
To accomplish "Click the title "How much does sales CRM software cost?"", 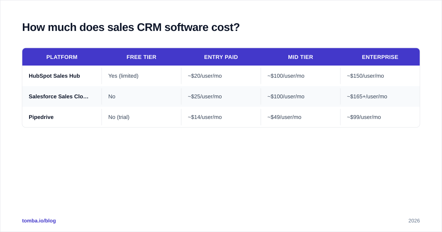I will pyautogui.click(x=131, y=27).
